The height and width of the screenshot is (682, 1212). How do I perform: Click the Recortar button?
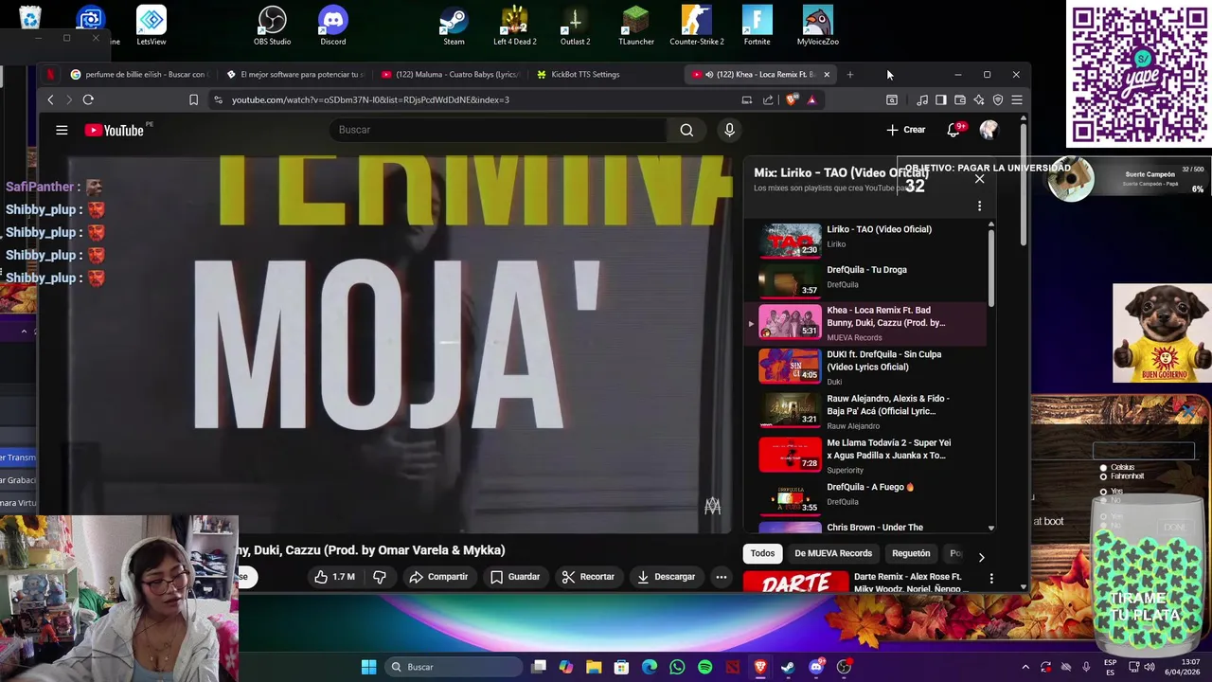587,577
